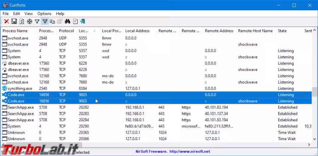Image resolution: width=318 pixels, height=156 pixels.
Task: Sort by Process Name column header
Action: coord(19,31)
